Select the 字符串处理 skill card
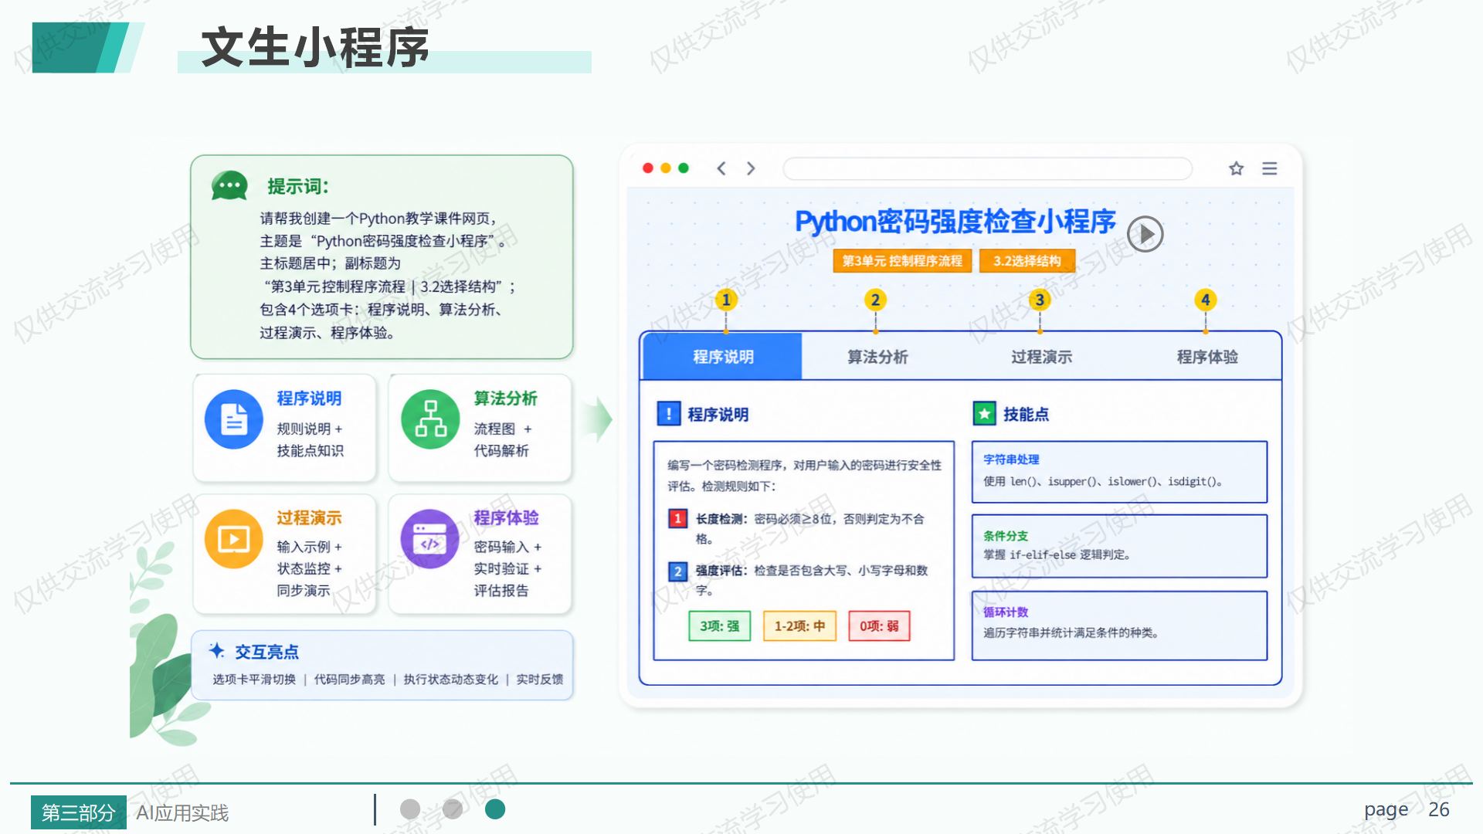The height and width of the screenshot is (834, 1483). [x=1119, y=472]
